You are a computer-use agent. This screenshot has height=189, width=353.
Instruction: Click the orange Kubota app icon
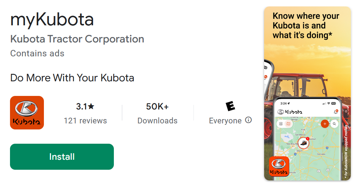pyautogui.click(x=27, y=113)
